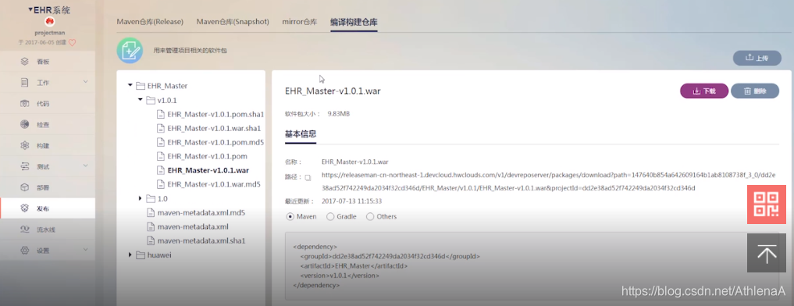Click the software package repository icon
This screenshot has height=306, width=794.
130,50
